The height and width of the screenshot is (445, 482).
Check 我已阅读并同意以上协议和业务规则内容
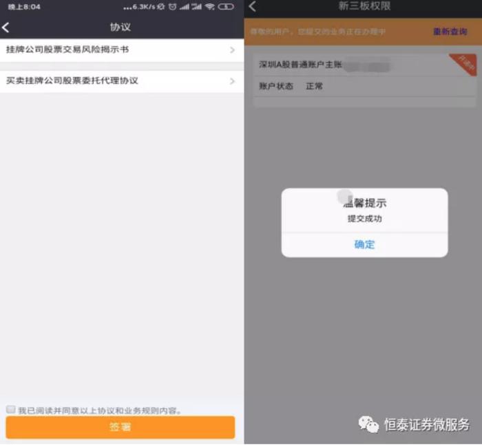[11, 409]
